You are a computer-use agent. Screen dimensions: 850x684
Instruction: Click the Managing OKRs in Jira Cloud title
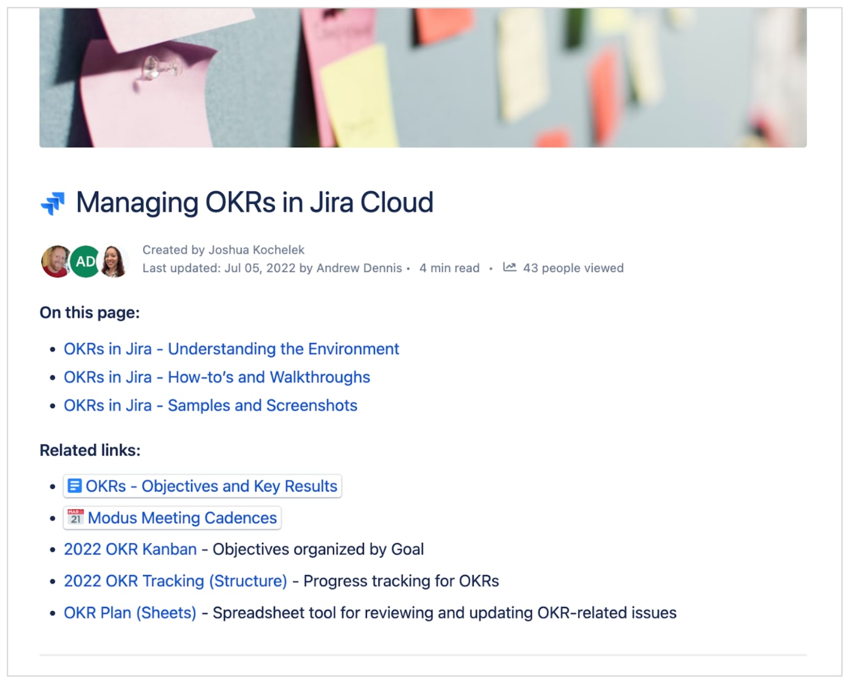[x=255, y=202]
